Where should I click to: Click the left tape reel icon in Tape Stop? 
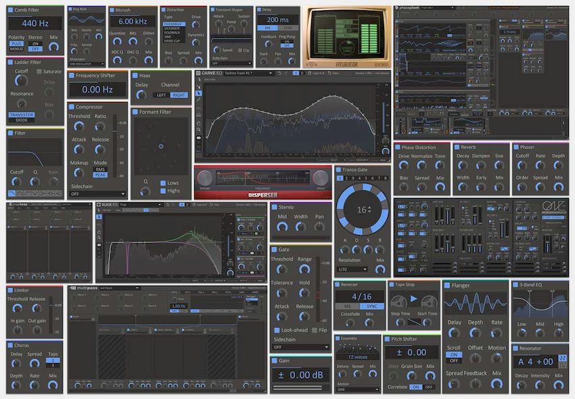tap(398, 302)
